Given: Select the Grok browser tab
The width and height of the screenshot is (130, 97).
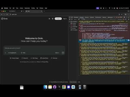Looking at the screenshot, I should point(34,11).
